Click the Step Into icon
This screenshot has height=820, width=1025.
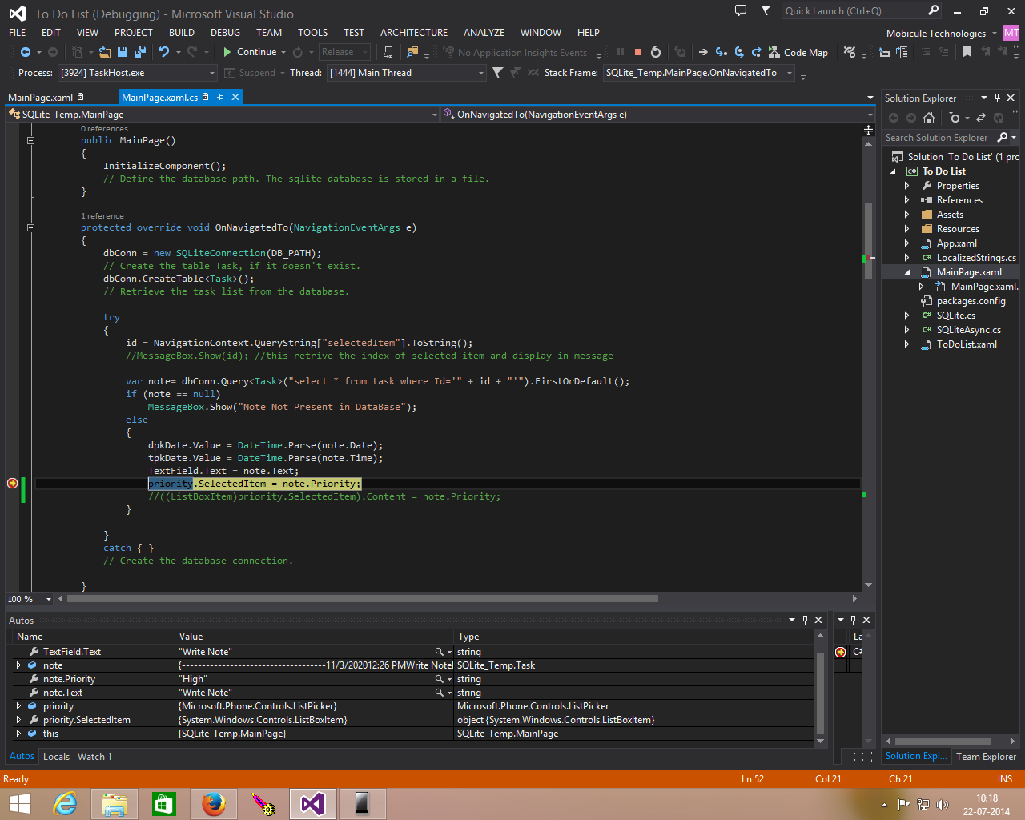pyautogui.click(x=721, y=52)
